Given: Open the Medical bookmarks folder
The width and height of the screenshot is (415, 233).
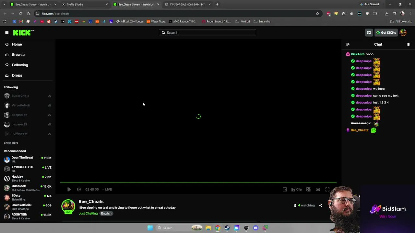Looking at the screenshot, I should 243,22.
